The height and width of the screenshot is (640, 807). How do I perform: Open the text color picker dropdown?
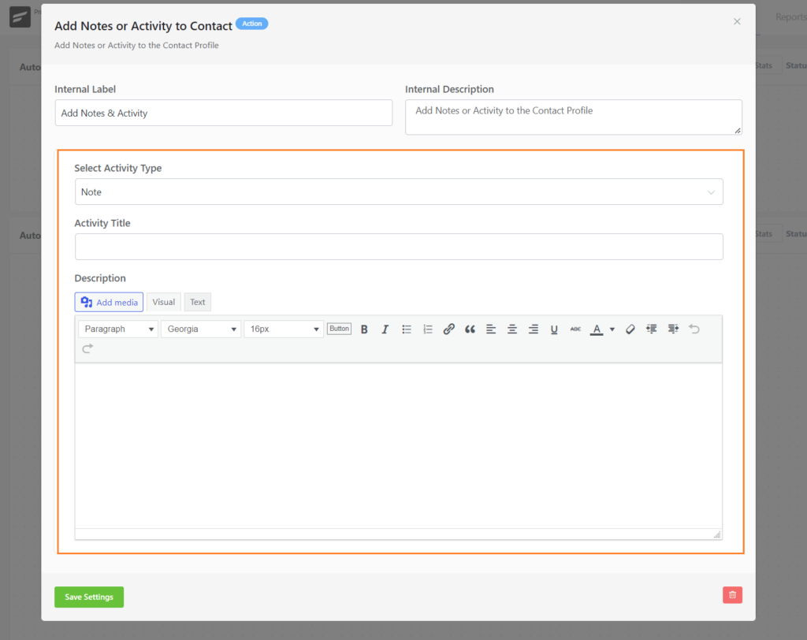pos(610,329)
